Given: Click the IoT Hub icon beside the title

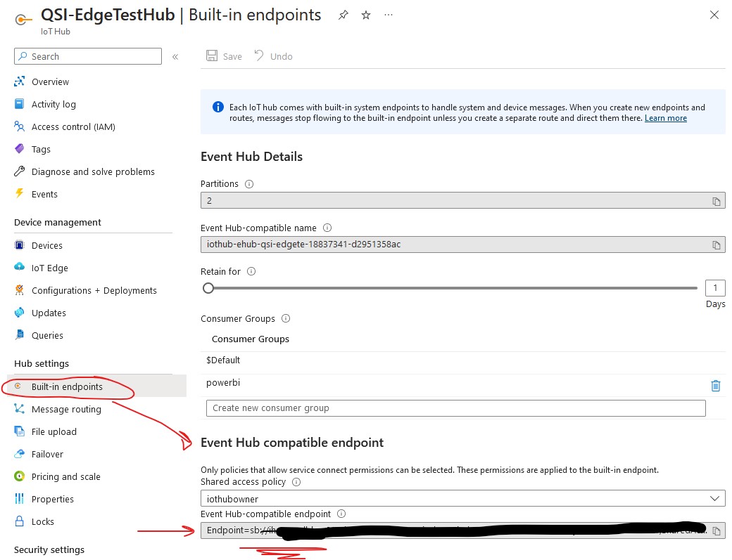Looking at the screenshot, I should pos(23,20).
